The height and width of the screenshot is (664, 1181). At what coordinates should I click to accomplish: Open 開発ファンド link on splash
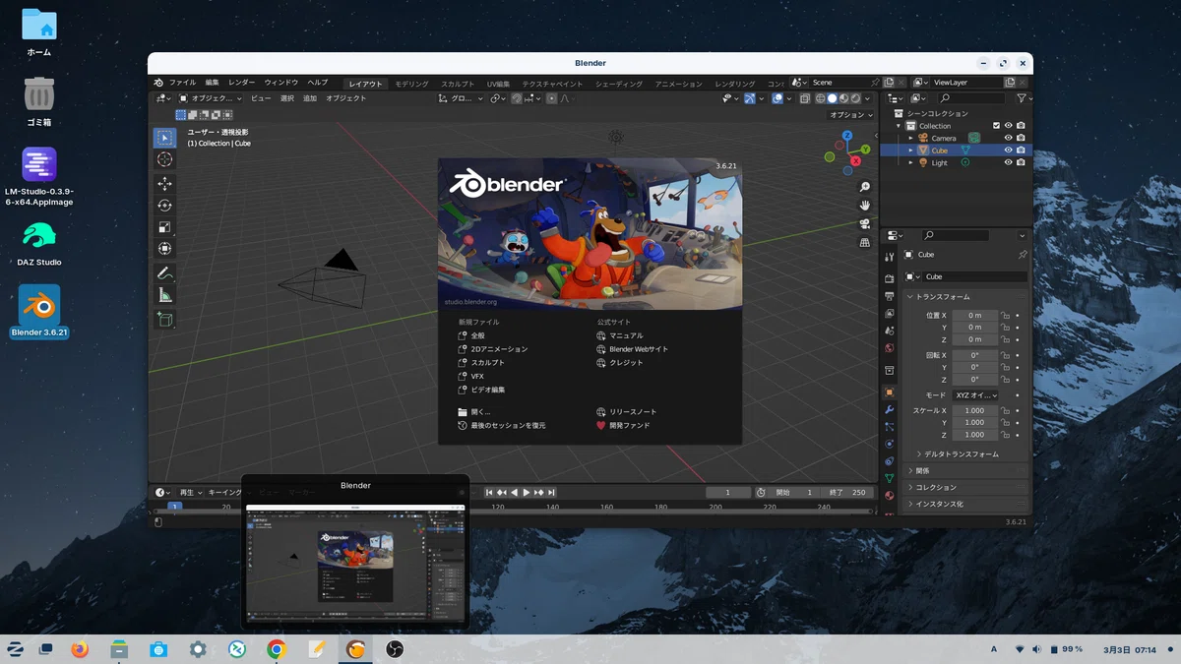coord(623,426)
